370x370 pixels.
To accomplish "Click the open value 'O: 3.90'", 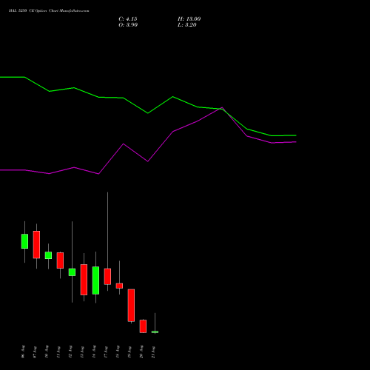I will point(128,25).
